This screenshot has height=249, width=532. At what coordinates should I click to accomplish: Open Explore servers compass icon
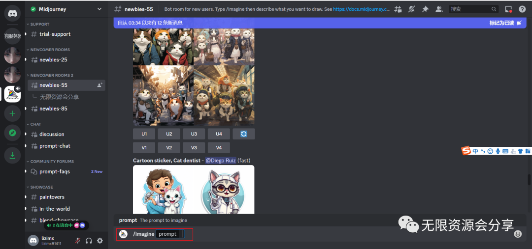tap(12, 133)
